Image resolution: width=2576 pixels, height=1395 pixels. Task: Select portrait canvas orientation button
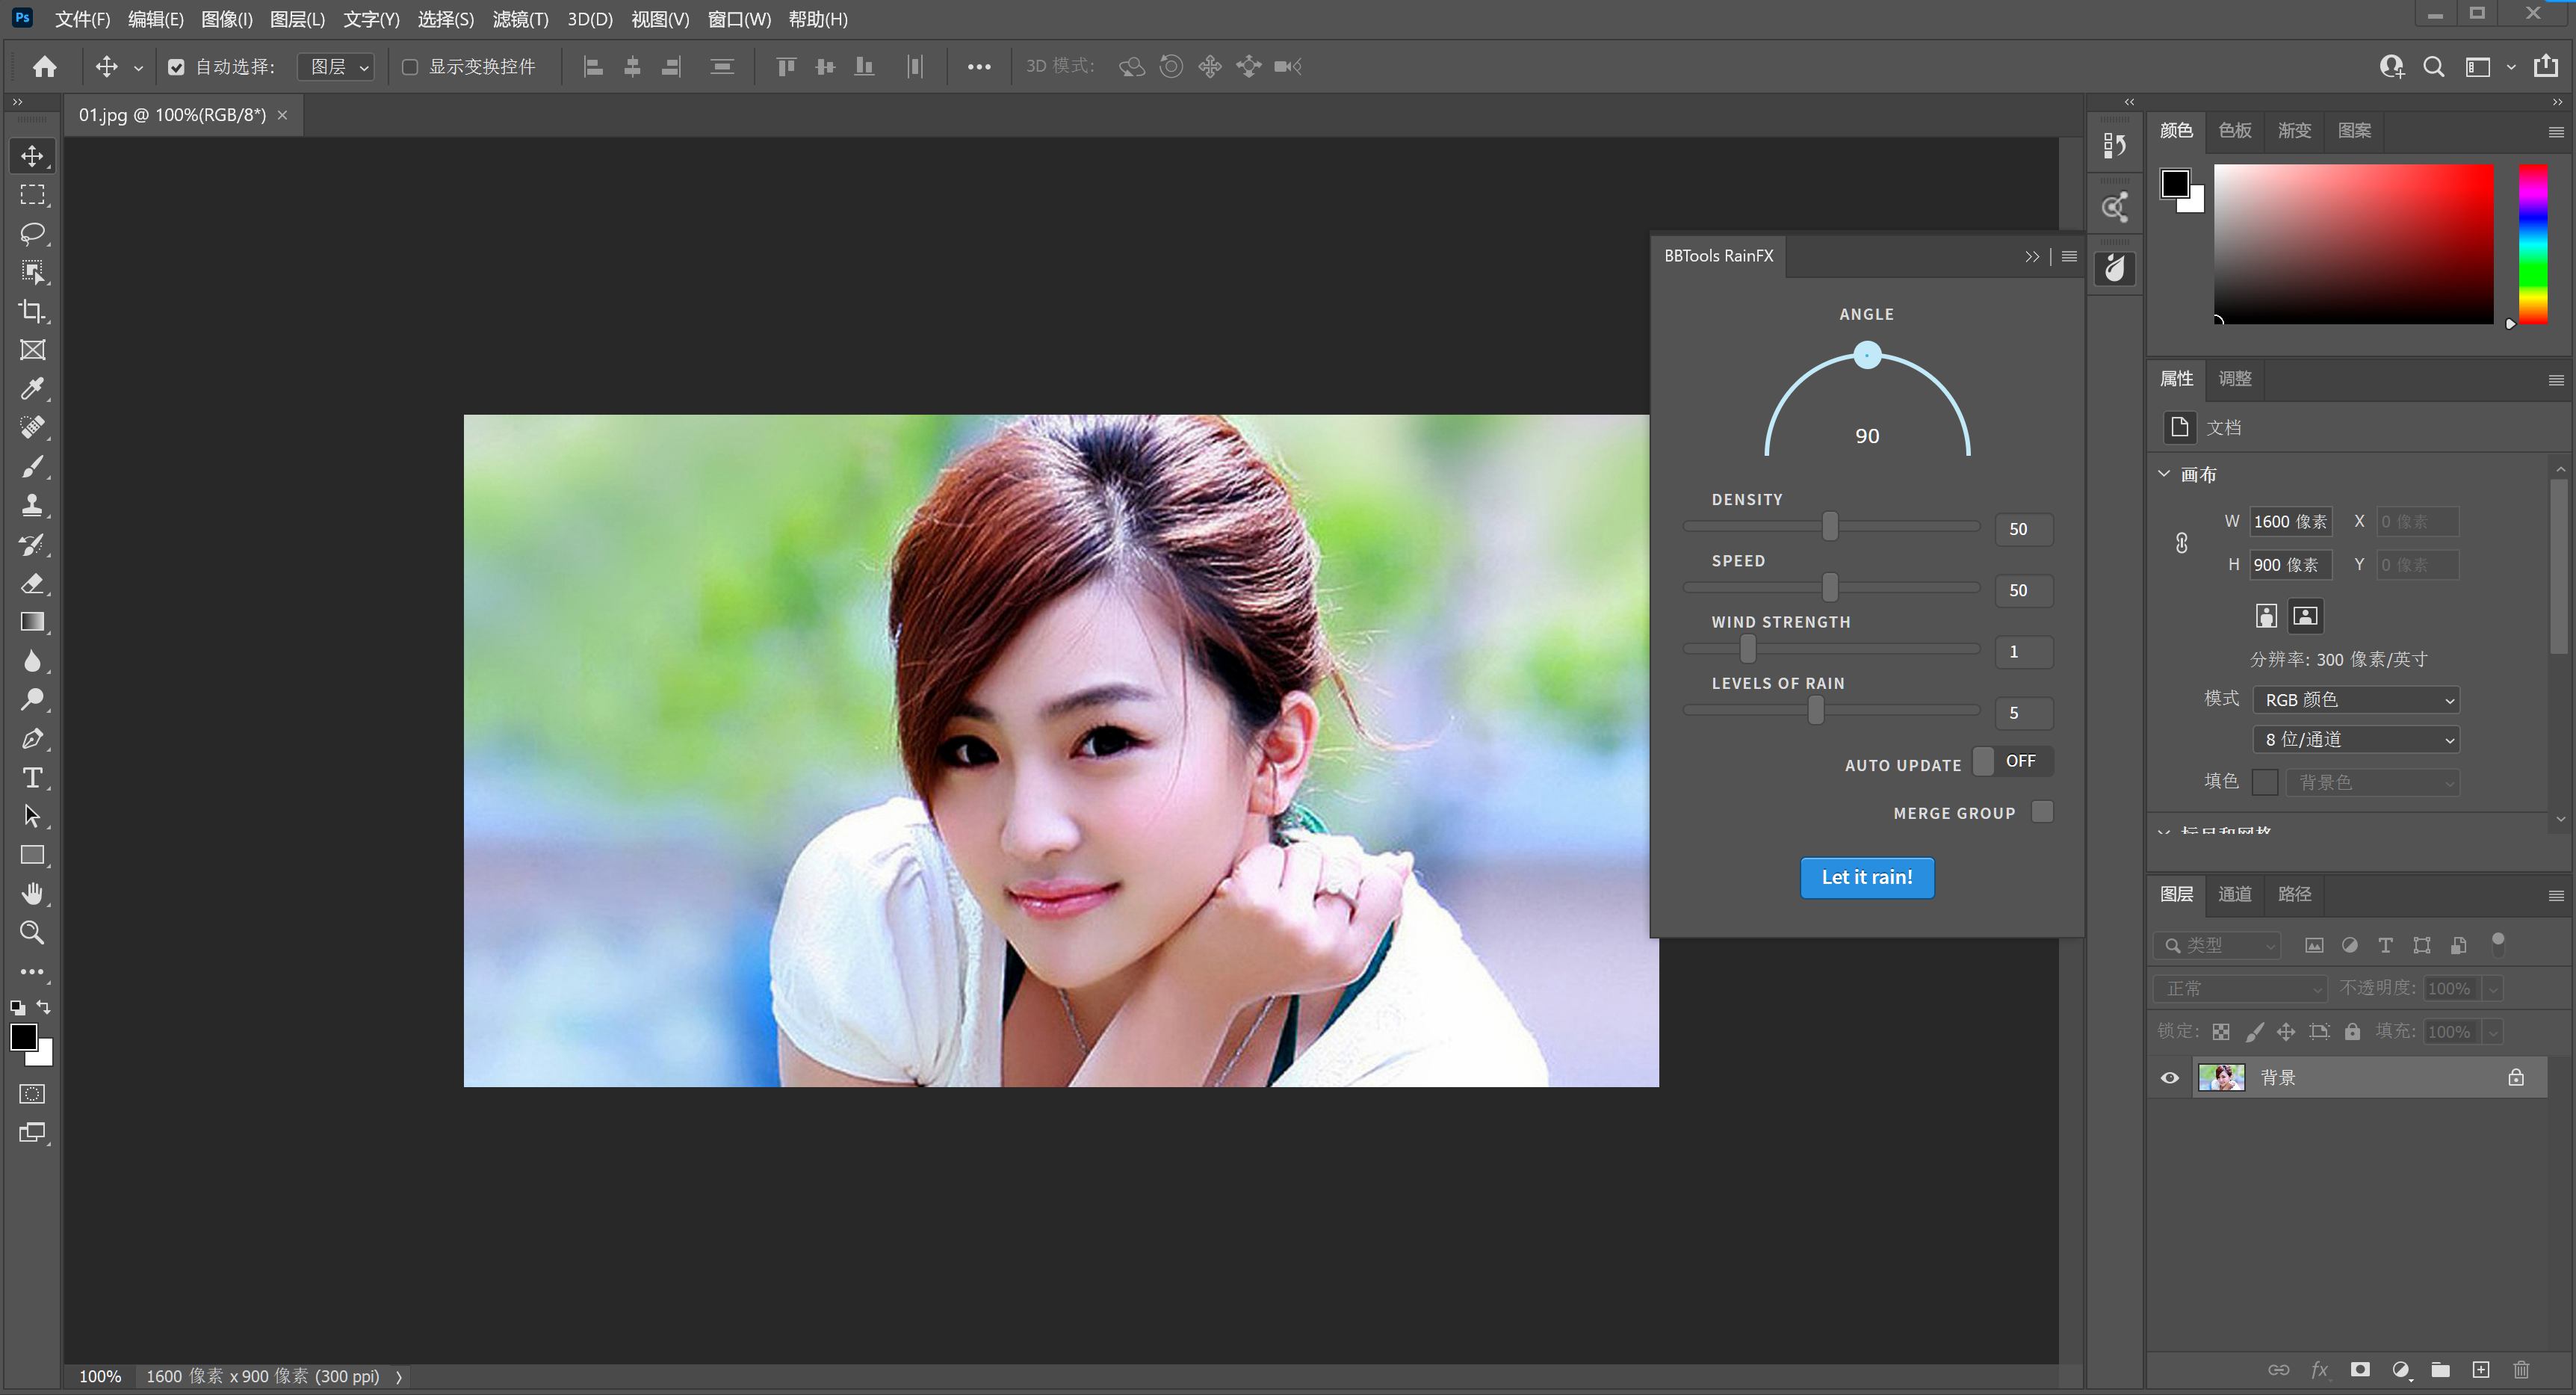tap(2266, 616)
